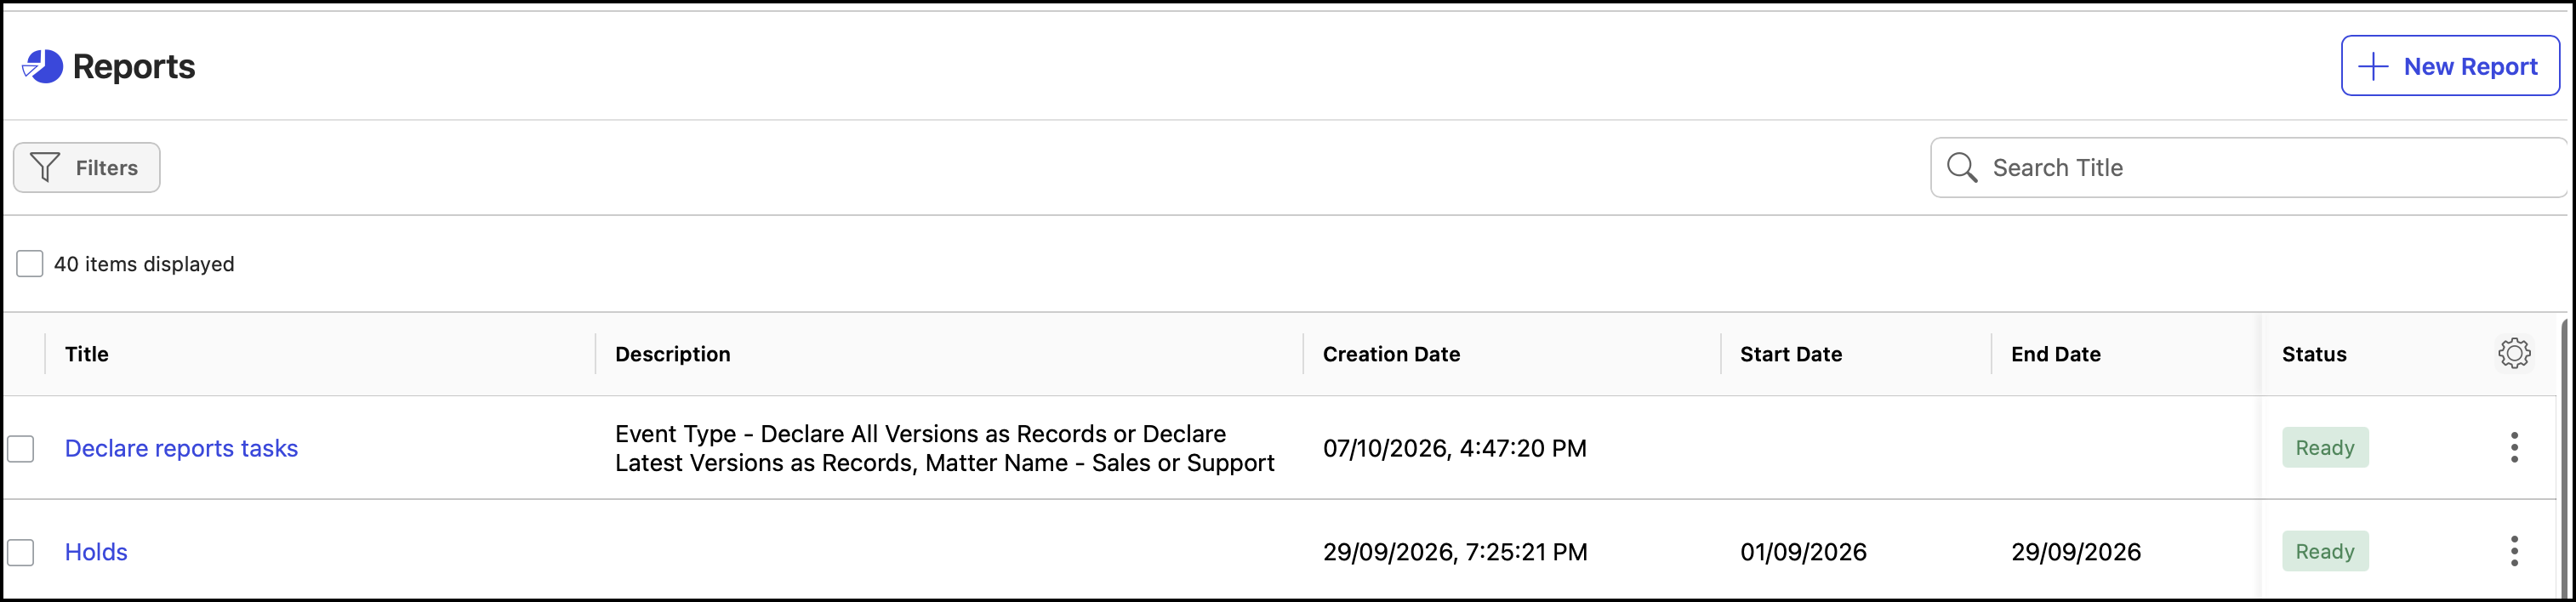Open actions menu for Declare reports tasks

[2514, 448]
